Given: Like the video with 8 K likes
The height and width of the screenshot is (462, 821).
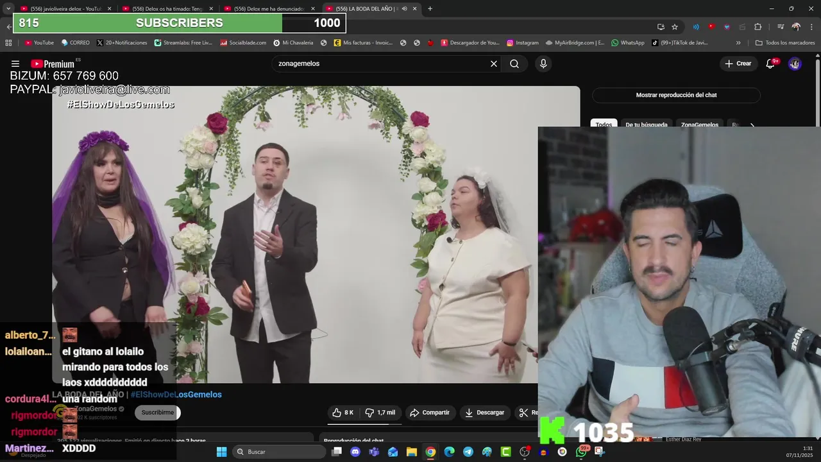Looking at the screenshot, I should pos(343,413).
